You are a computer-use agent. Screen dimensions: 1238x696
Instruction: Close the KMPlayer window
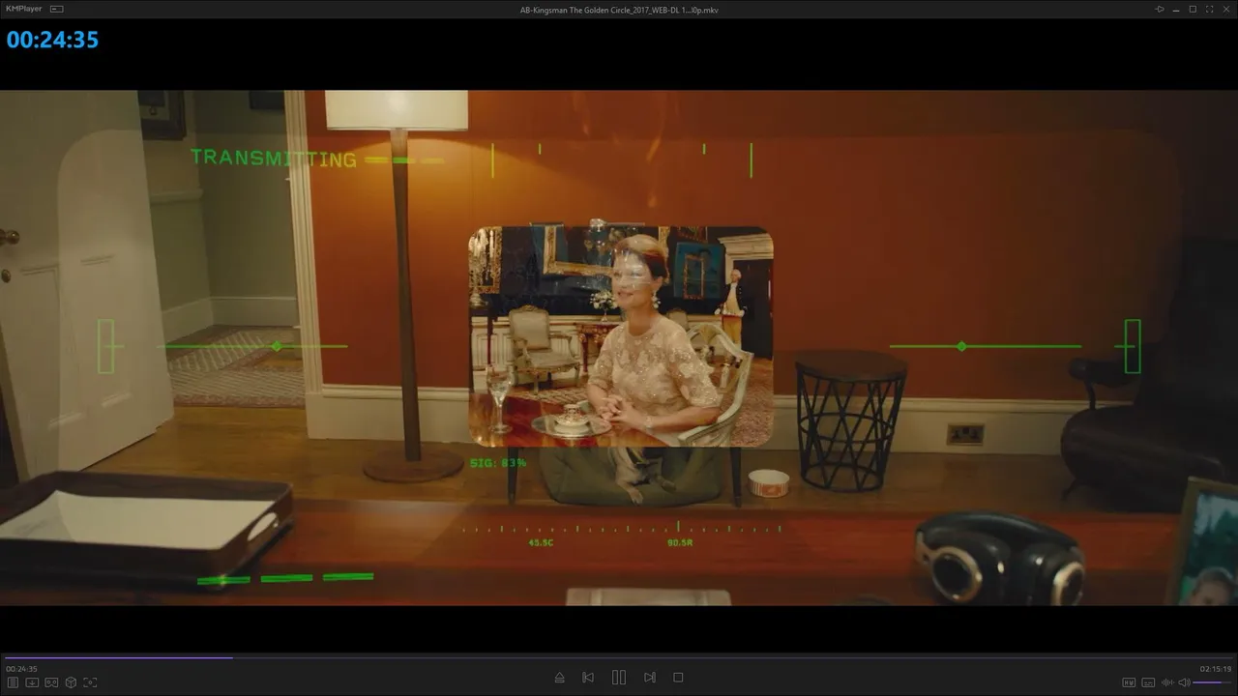(1224, 9)
